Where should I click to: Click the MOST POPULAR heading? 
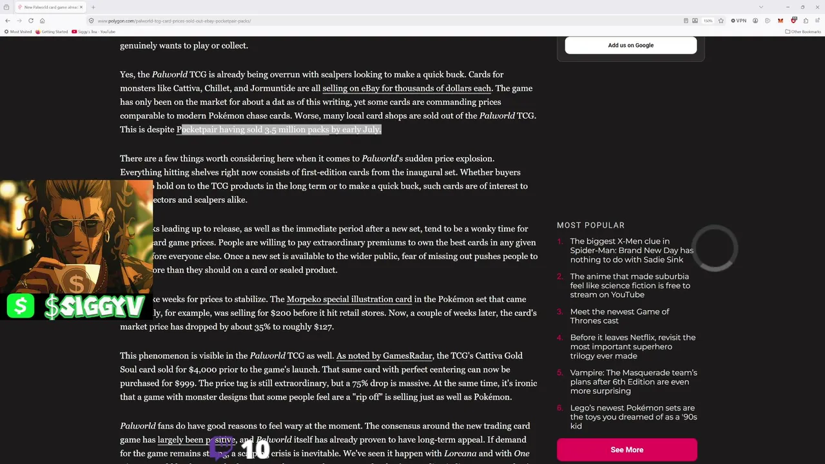590,225
